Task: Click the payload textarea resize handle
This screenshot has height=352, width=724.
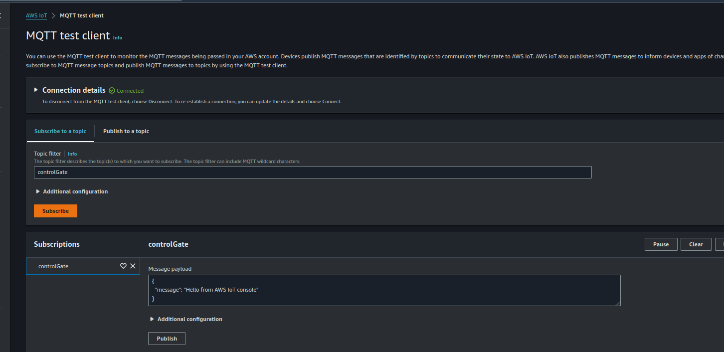Action: pyautogui.click(x=618, y=303)
